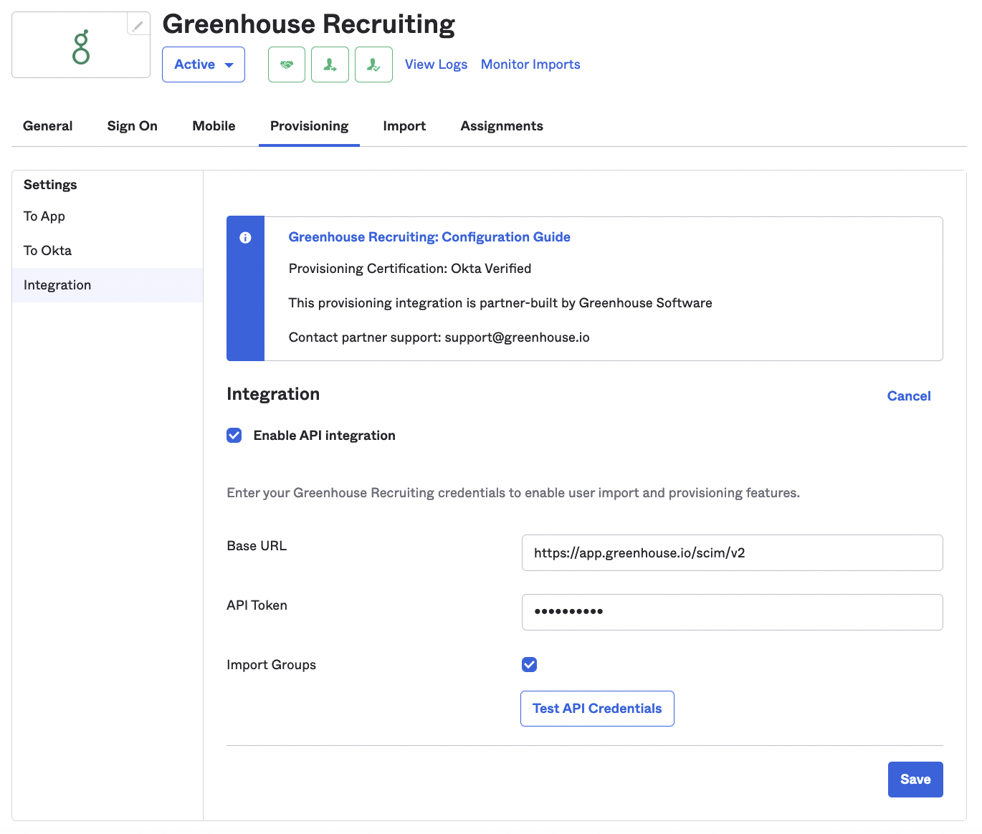The image size is (982, 834).
Task: Click the Save button
Action: (x=915, y=780)
